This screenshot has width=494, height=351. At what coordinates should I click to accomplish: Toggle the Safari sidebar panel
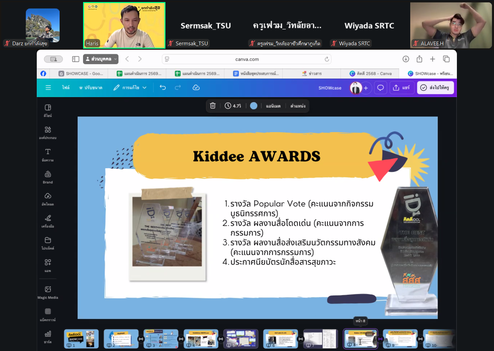click(76, 59)
